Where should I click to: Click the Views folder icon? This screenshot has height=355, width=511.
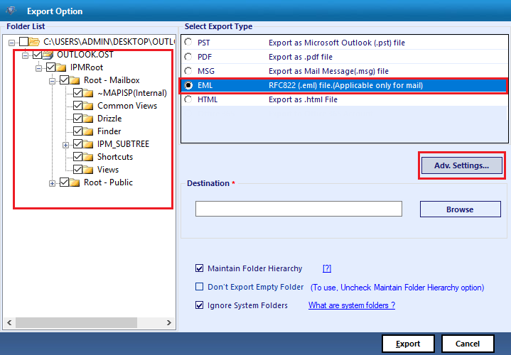(89, 170)
